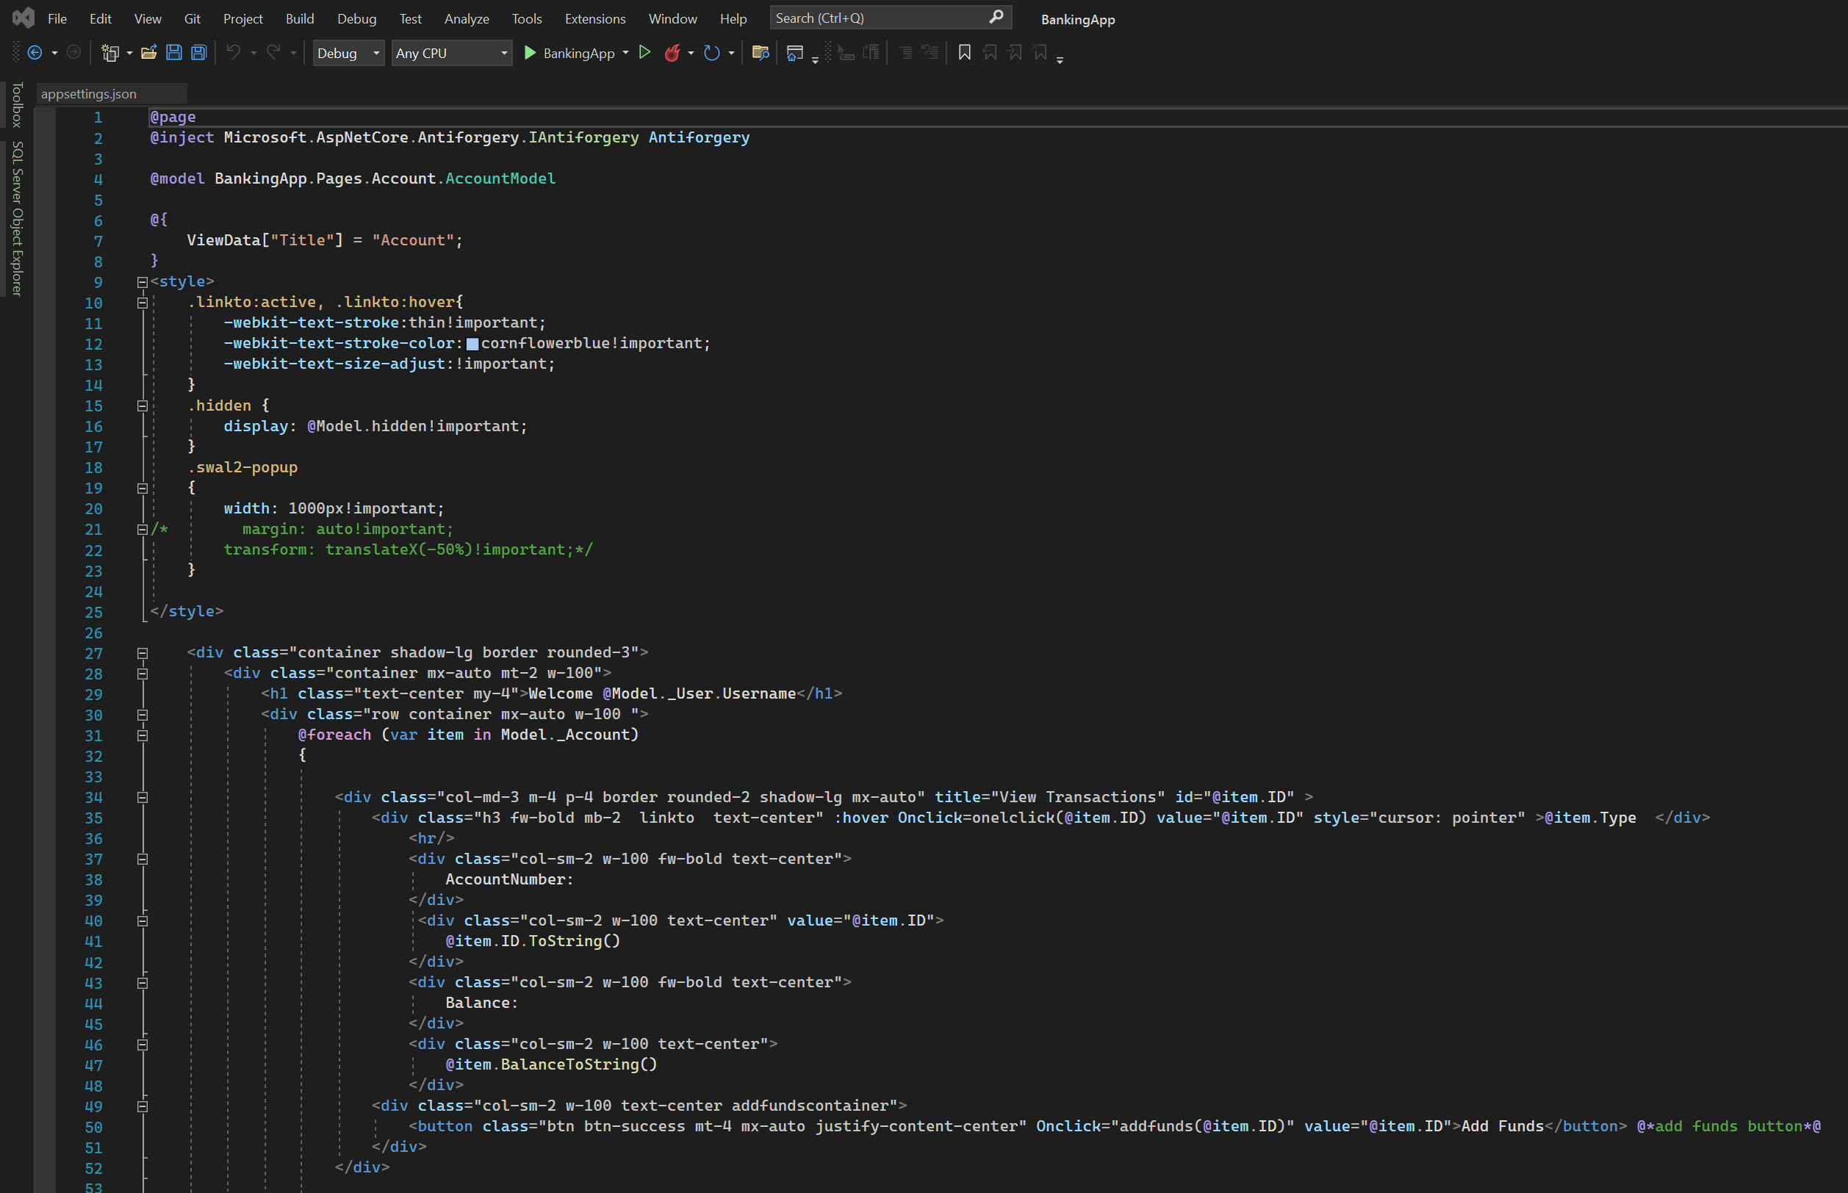
Task: Click the Uncomment Selection lines icon
Action: point(930,53)
